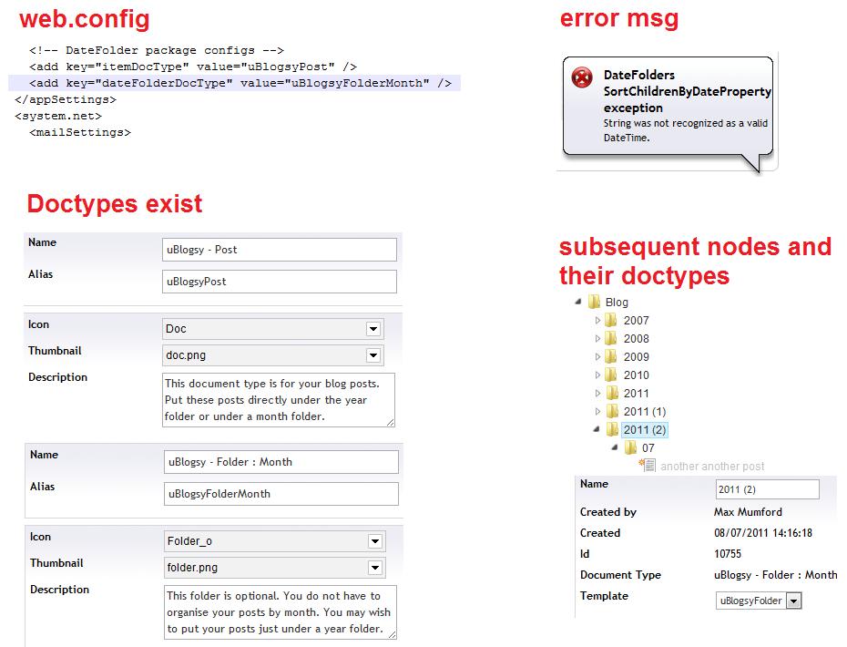Image resolution: width=847 pixels, height=647 pixels.
Task: Click the 2009 folder icon
Action: (612, 356)
